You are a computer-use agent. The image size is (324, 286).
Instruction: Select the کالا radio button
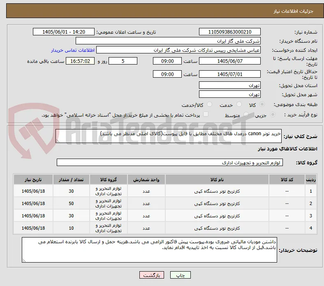pyautogui.click(x=262, y=104)
